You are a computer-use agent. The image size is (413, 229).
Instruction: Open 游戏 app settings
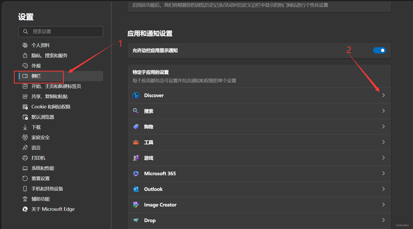tap(259, 158)
